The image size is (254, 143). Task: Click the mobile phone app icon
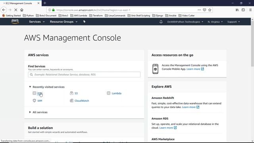tap(155, 69)
